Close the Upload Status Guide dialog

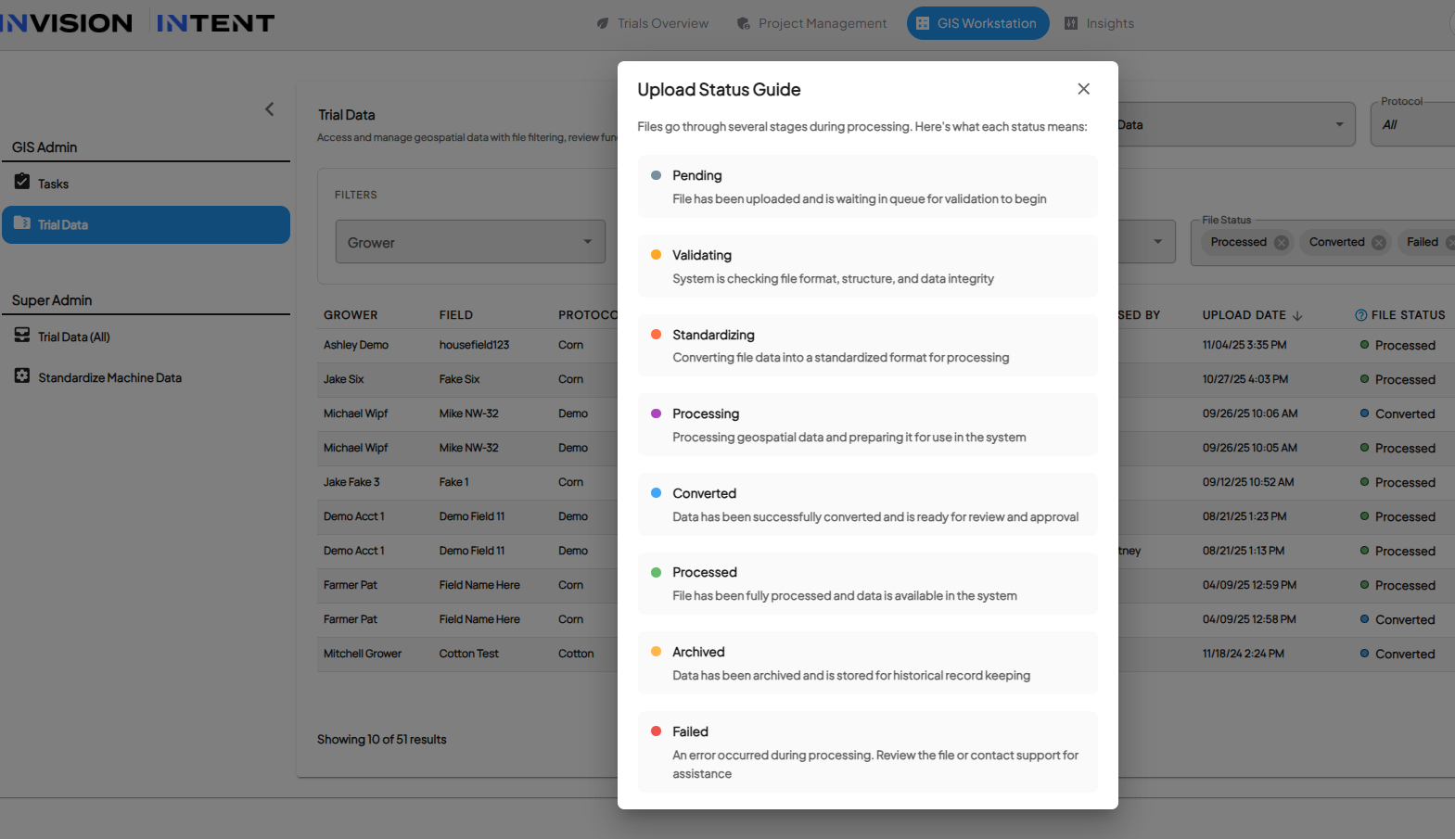coord(1083,89)
